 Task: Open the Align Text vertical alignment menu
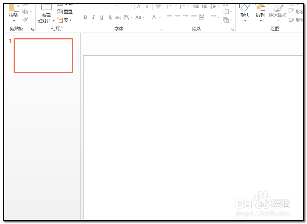(227, 11)
